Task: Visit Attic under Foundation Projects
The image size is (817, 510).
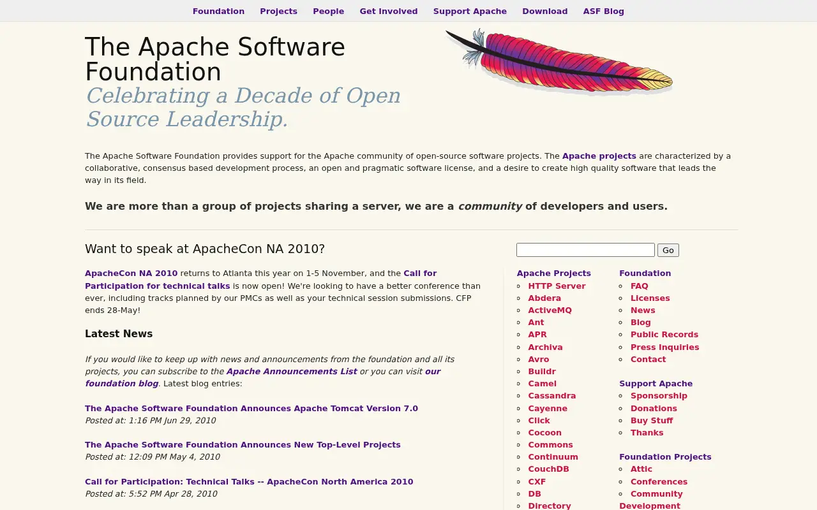Action: coord(641,469)
